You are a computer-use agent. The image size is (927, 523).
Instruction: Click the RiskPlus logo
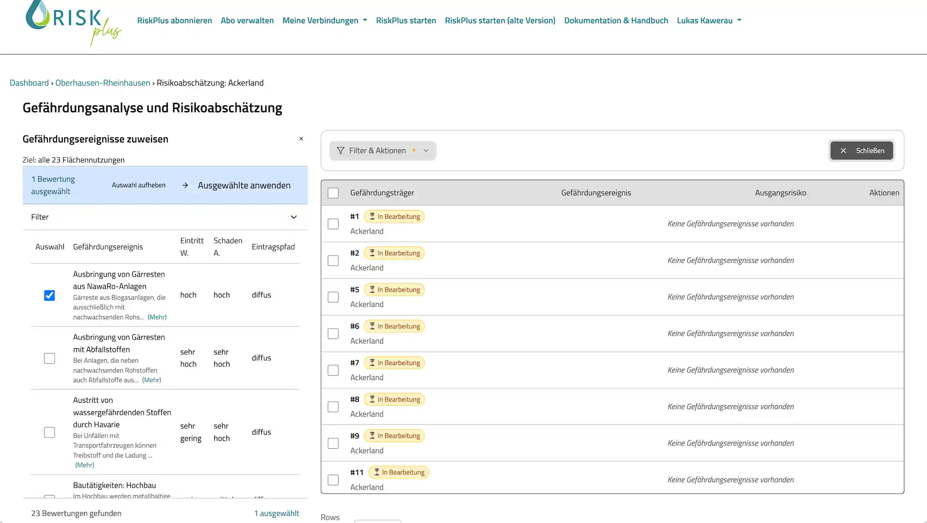click(x=73, y=23)
